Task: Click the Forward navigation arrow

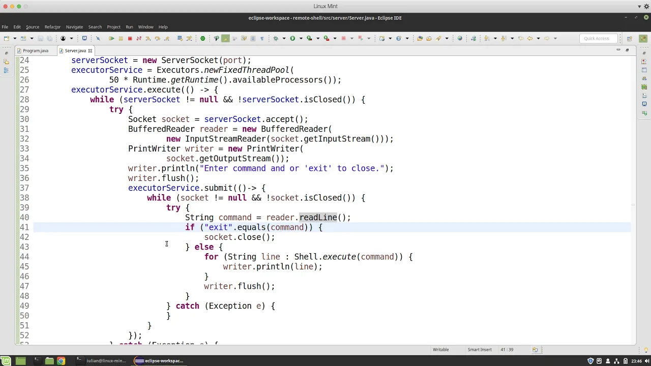Action: [547, 38]
